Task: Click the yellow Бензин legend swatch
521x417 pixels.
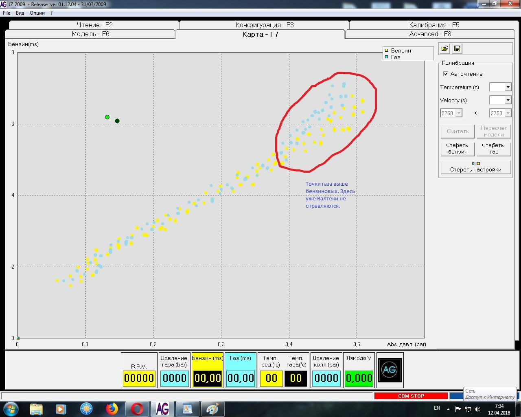Action: [x=386, y=50]
